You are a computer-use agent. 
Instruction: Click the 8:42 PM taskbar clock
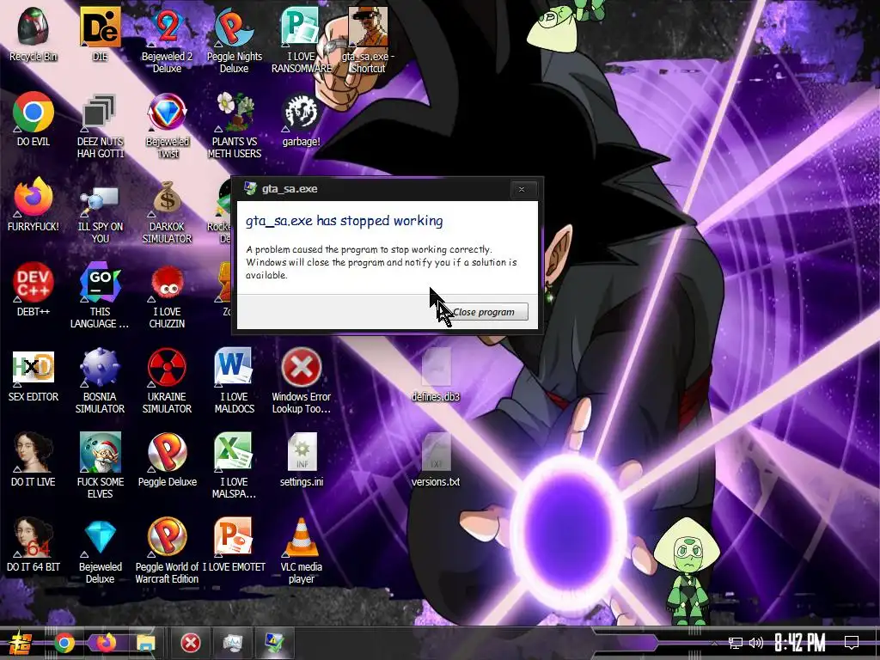800,643
